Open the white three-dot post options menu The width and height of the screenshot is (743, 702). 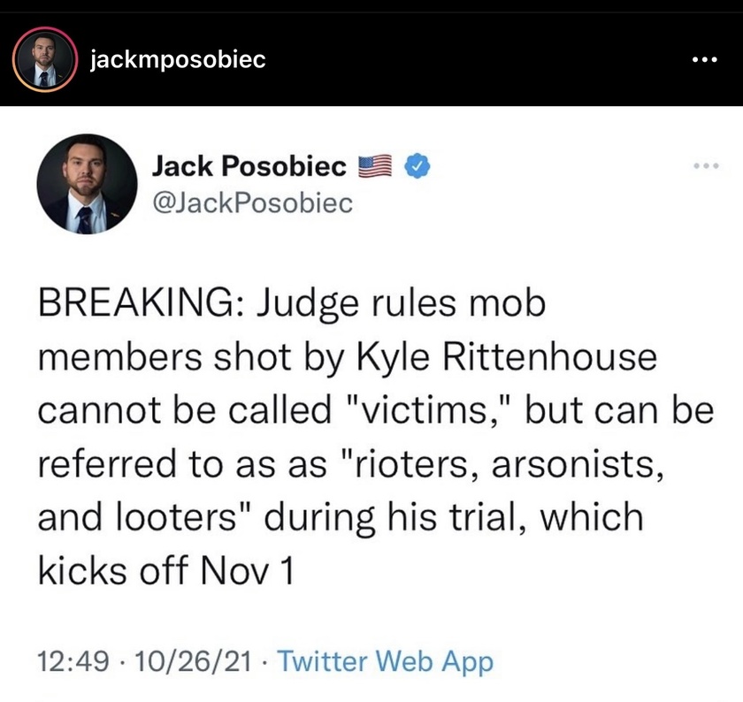pos(705,60)
